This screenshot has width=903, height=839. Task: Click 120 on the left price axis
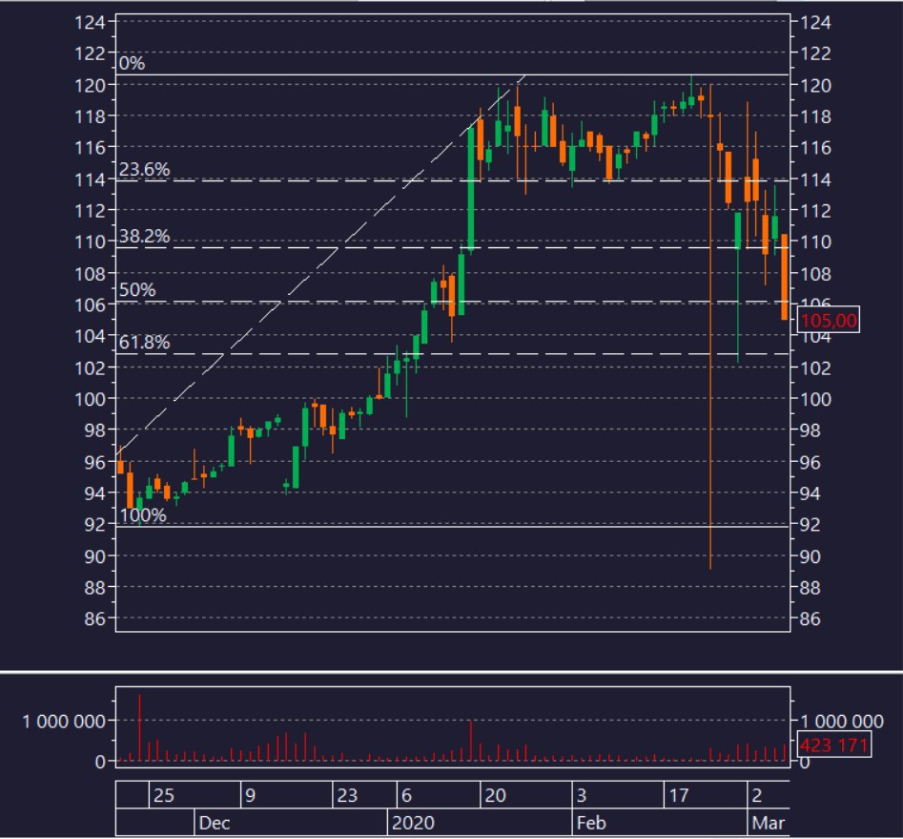(x=90, y=85)
